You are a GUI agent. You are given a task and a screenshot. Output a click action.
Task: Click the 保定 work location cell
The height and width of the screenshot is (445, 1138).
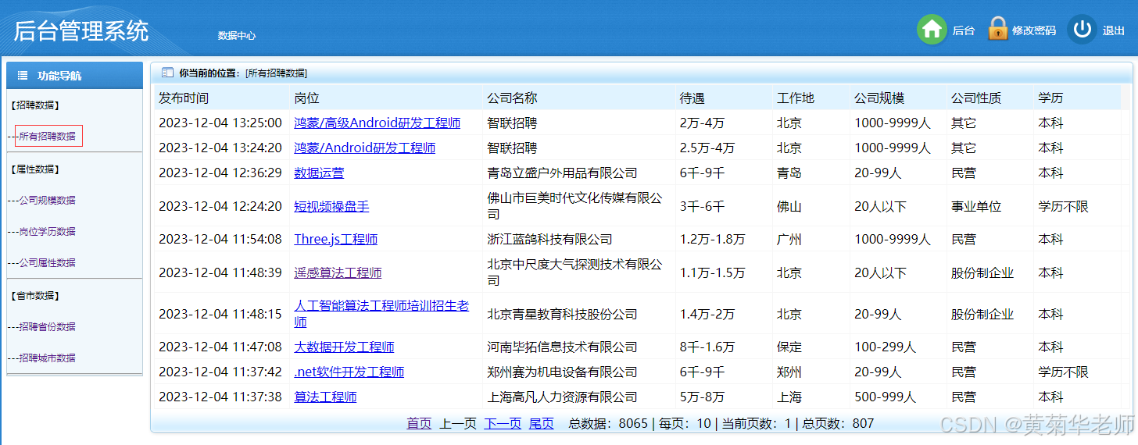789,347
